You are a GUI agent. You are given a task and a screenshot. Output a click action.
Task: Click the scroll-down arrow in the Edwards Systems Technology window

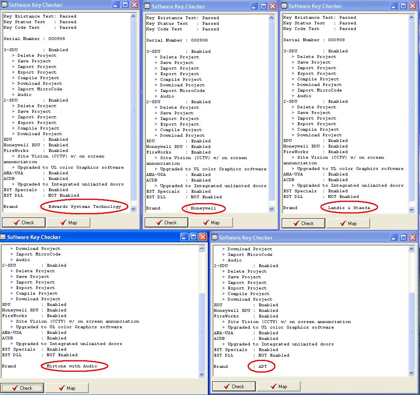click(133, 209)
